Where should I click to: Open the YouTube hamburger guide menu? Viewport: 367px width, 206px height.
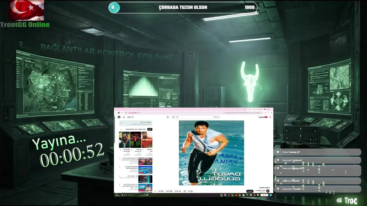270,117
